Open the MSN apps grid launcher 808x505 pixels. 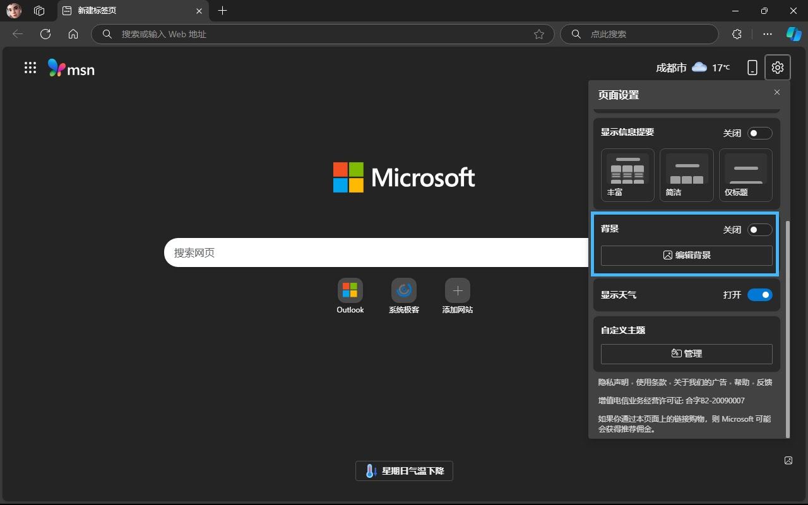click(x=30, y=68)
